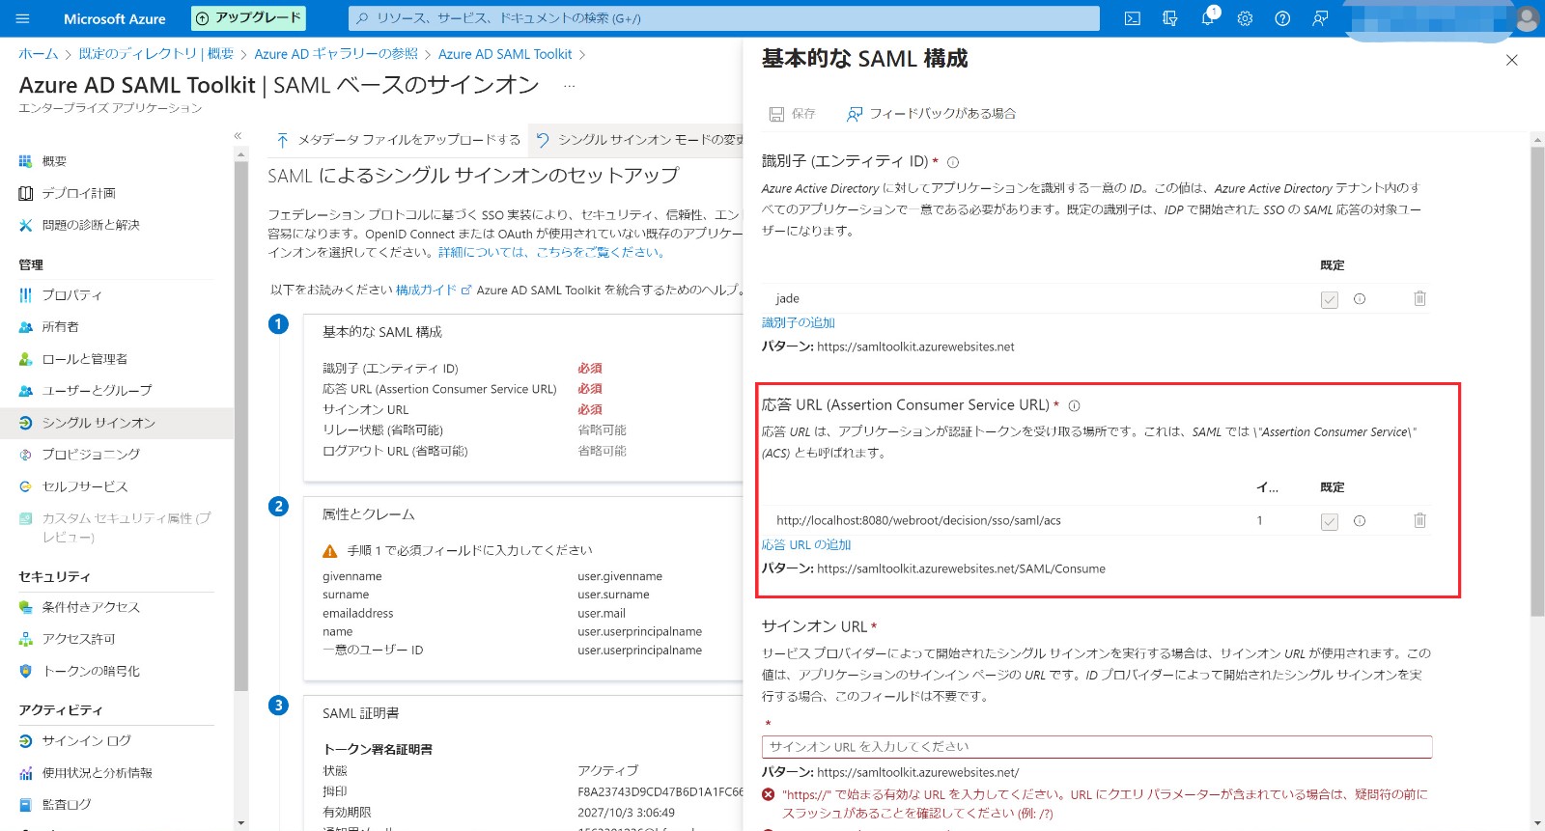Image resolution: width=1545 pixels, height=831 pixels.
Task: Open the directory and subscription filter icon
Action: (1170, 18)
